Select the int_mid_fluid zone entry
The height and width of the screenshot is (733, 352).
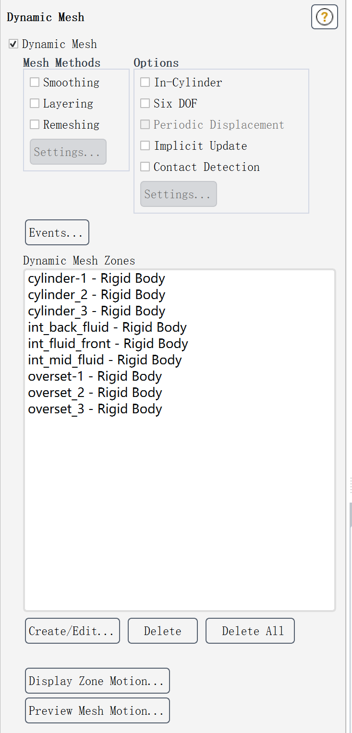pos(105,360)
